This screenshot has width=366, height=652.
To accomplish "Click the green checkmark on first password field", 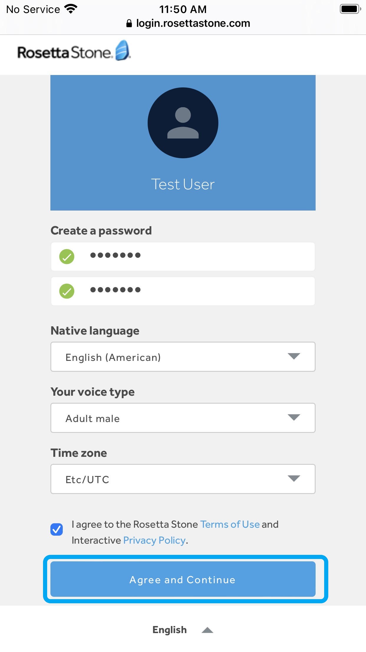I will (x=67, y=256).
